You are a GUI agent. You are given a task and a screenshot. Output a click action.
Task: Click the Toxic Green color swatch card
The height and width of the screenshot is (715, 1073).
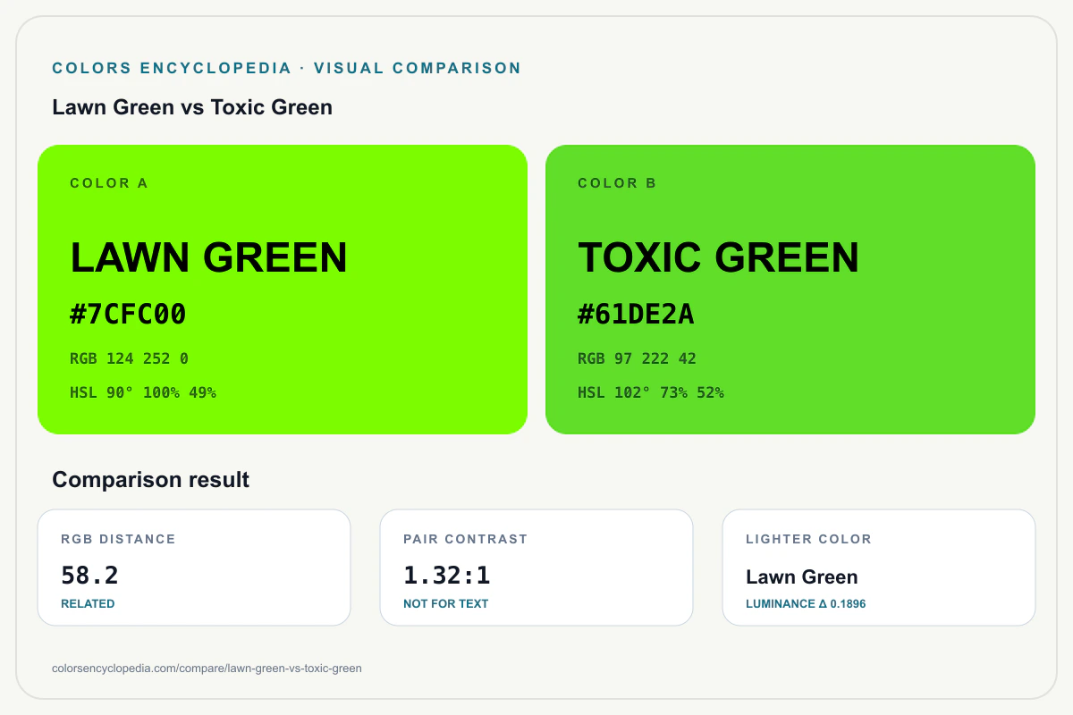[790, 290]
